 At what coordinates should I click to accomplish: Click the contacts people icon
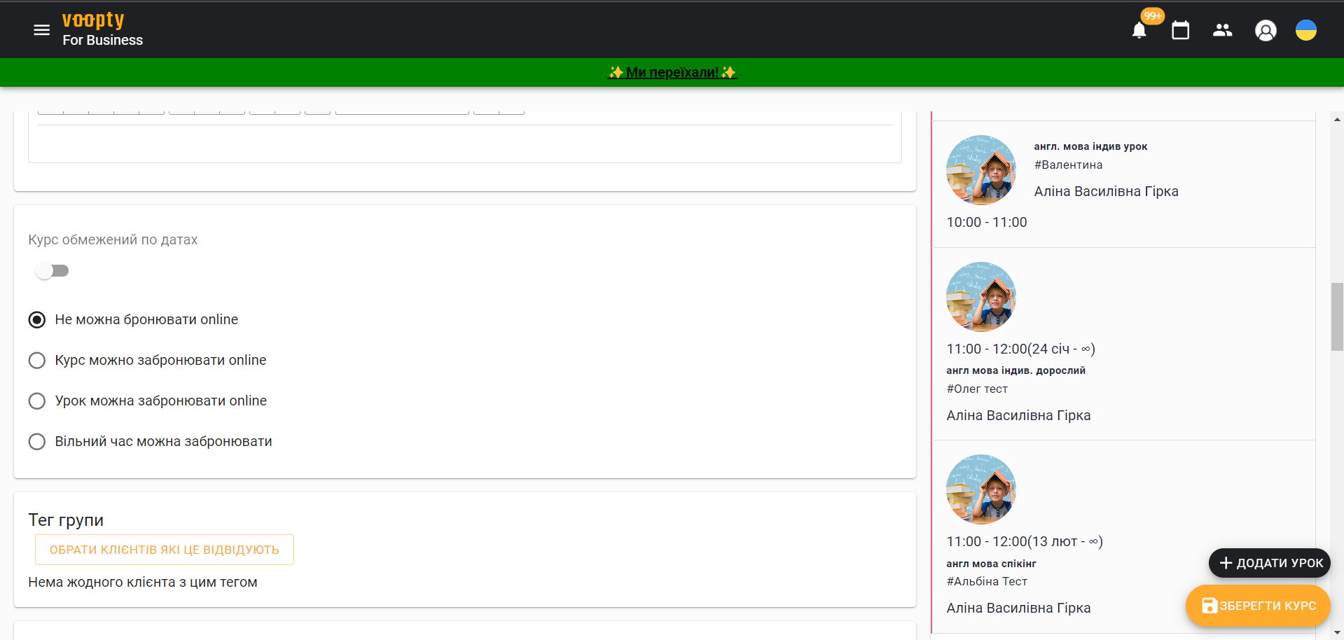(x=1223, y=30)
